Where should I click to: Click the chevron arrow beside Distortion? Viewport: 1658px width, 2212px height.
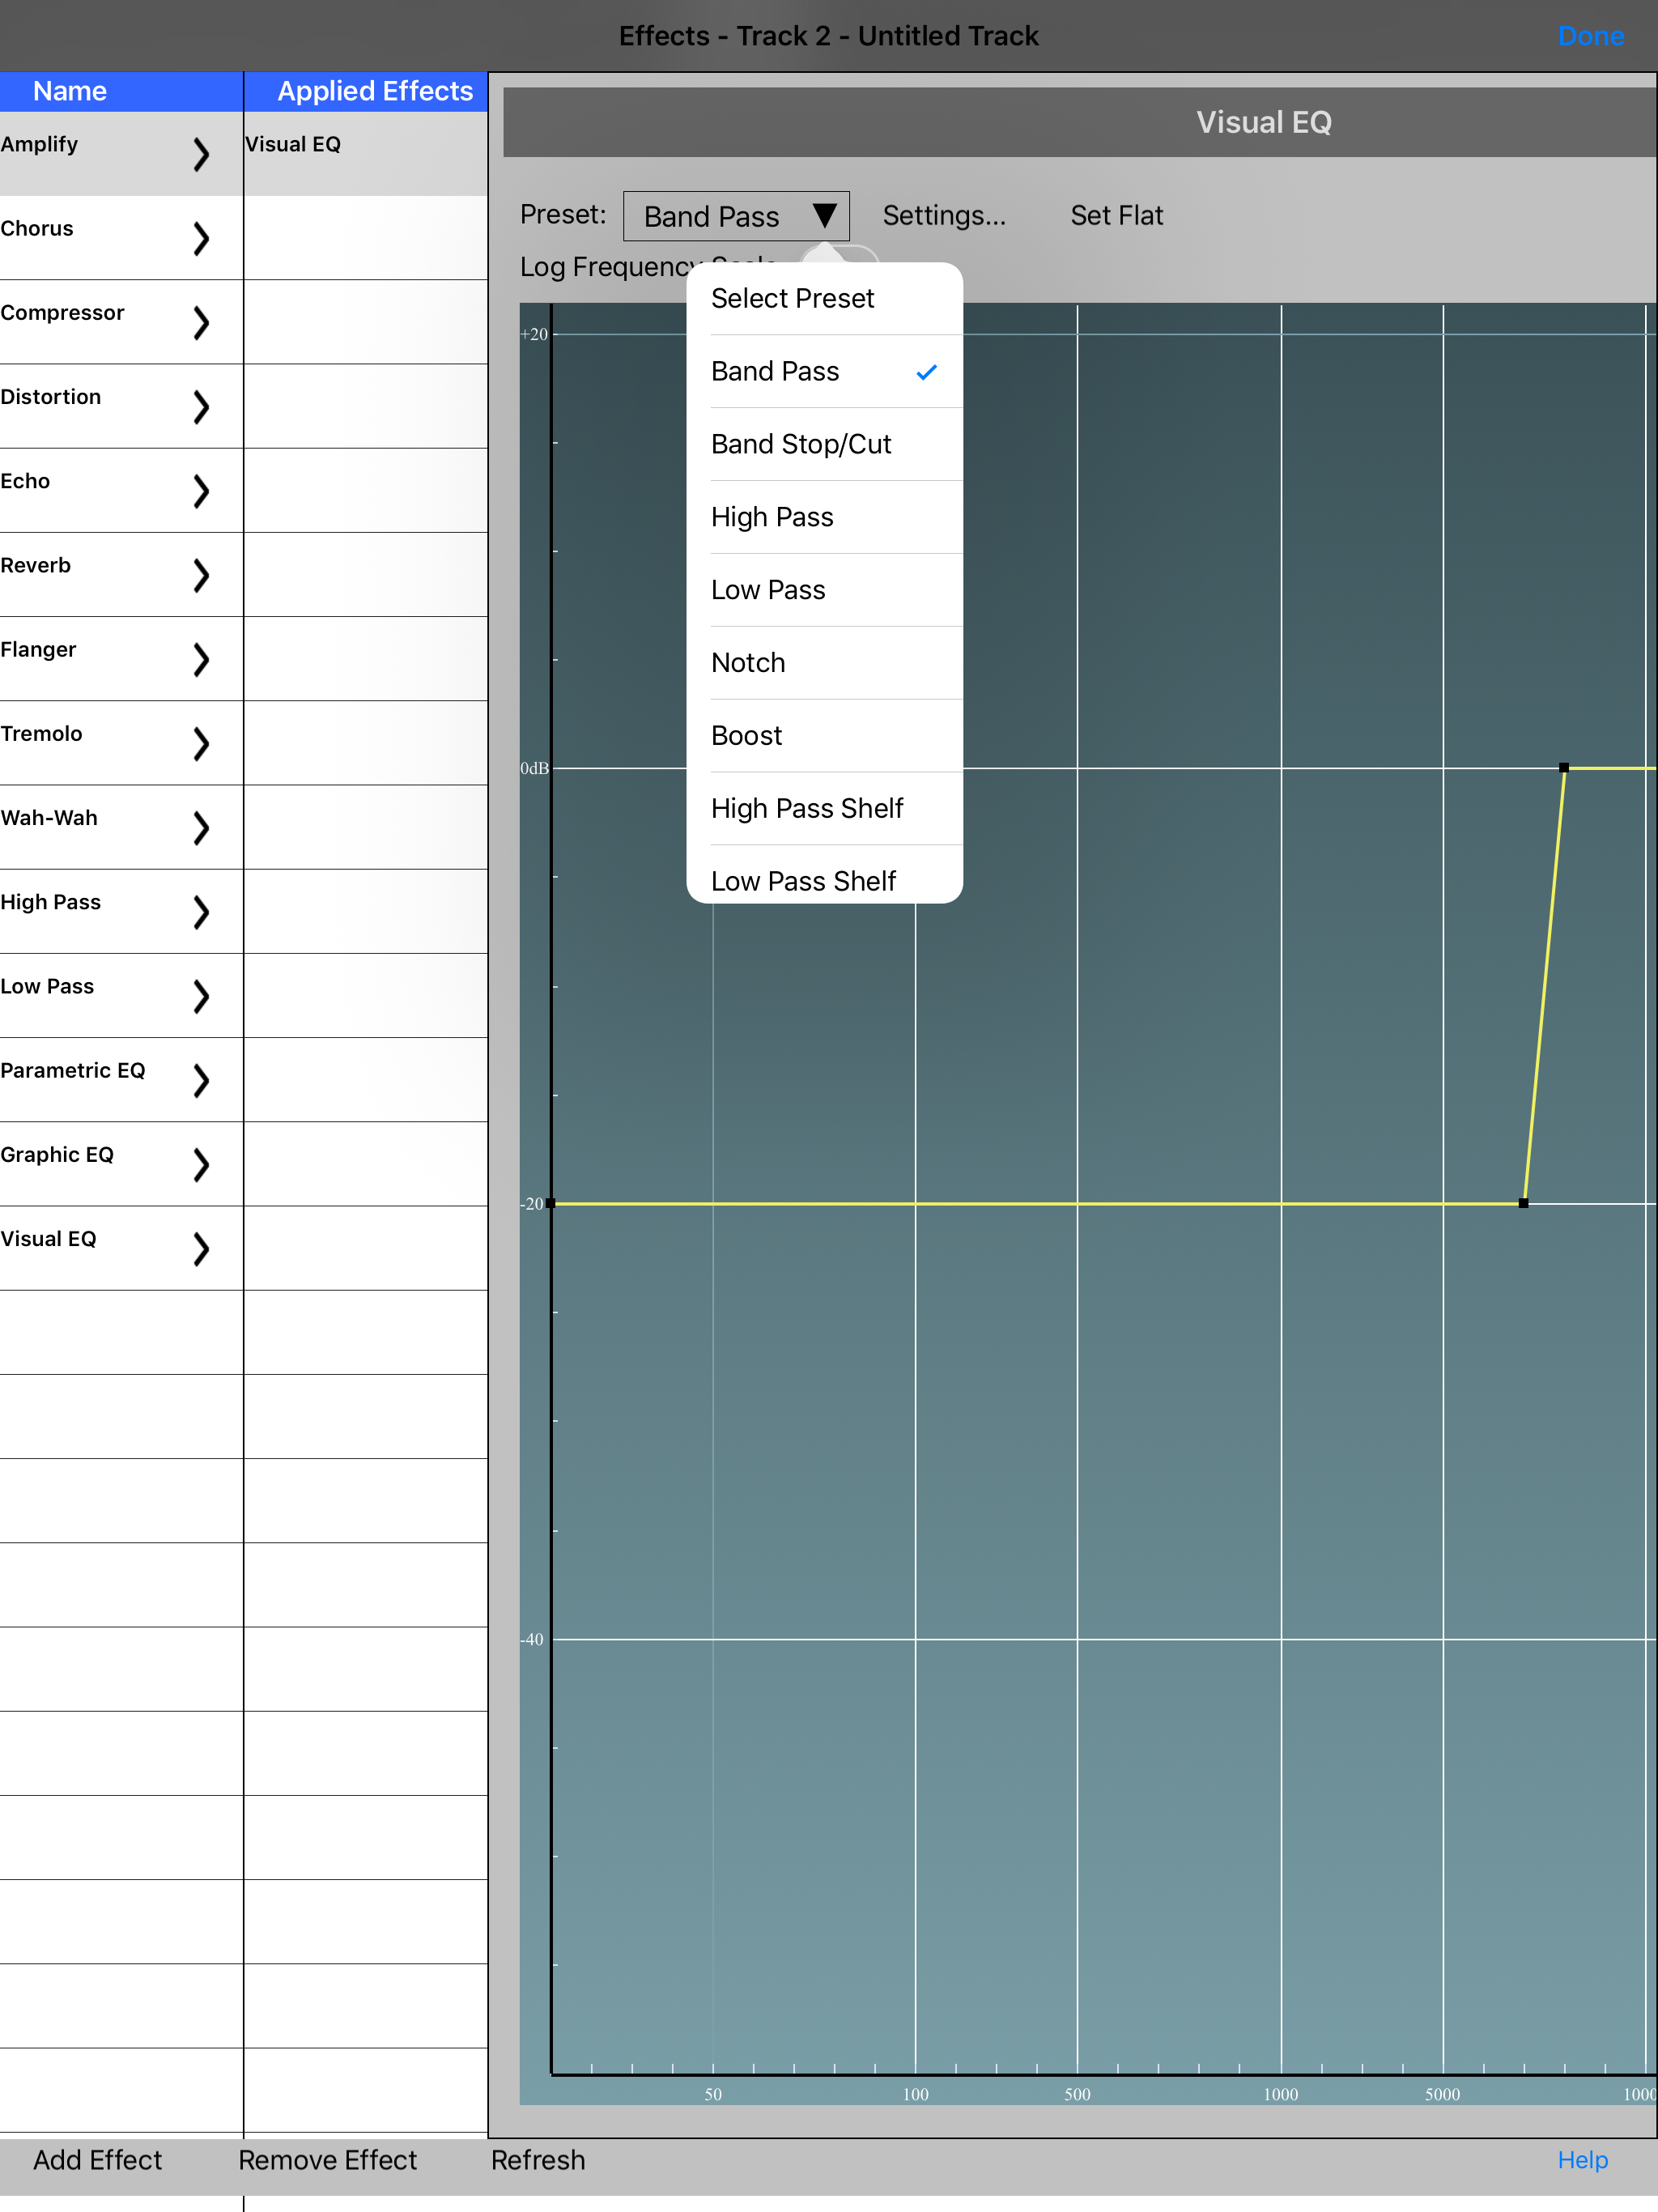pyautogui.click(x=201, y=406)
